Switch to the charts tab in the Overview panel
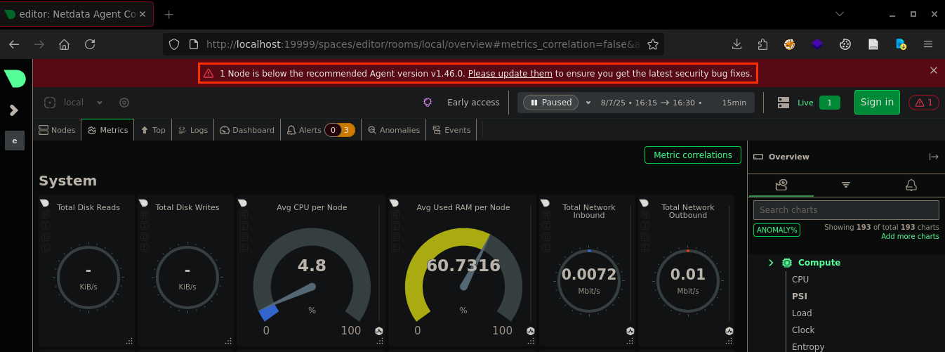Screen dimensions: 945x352 pos(781,185)
